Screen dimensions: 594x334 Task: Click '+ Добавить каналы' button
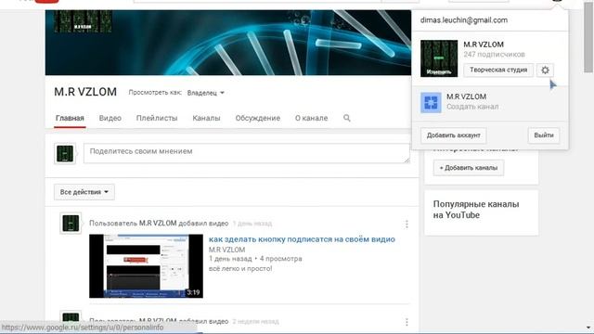(469, 168)
